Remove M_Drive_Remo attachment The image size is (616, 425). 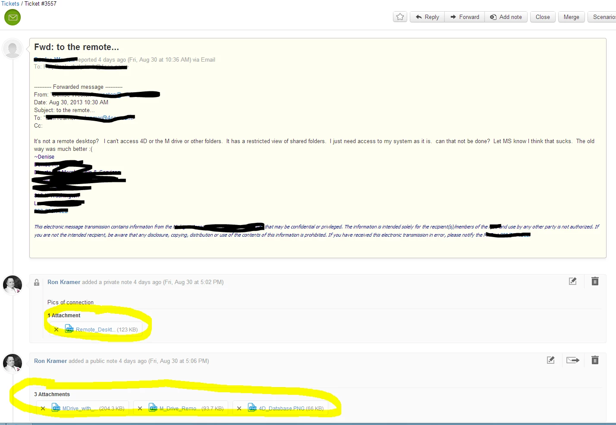coord(140,409)
